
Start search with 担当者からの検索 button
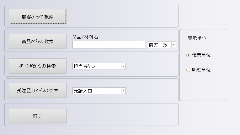pos(38,66)
